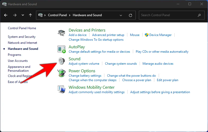The height and width of the screenshot is (132, 208).
Task: Click Manage audio devices link
Action: (x=158, y=64)
